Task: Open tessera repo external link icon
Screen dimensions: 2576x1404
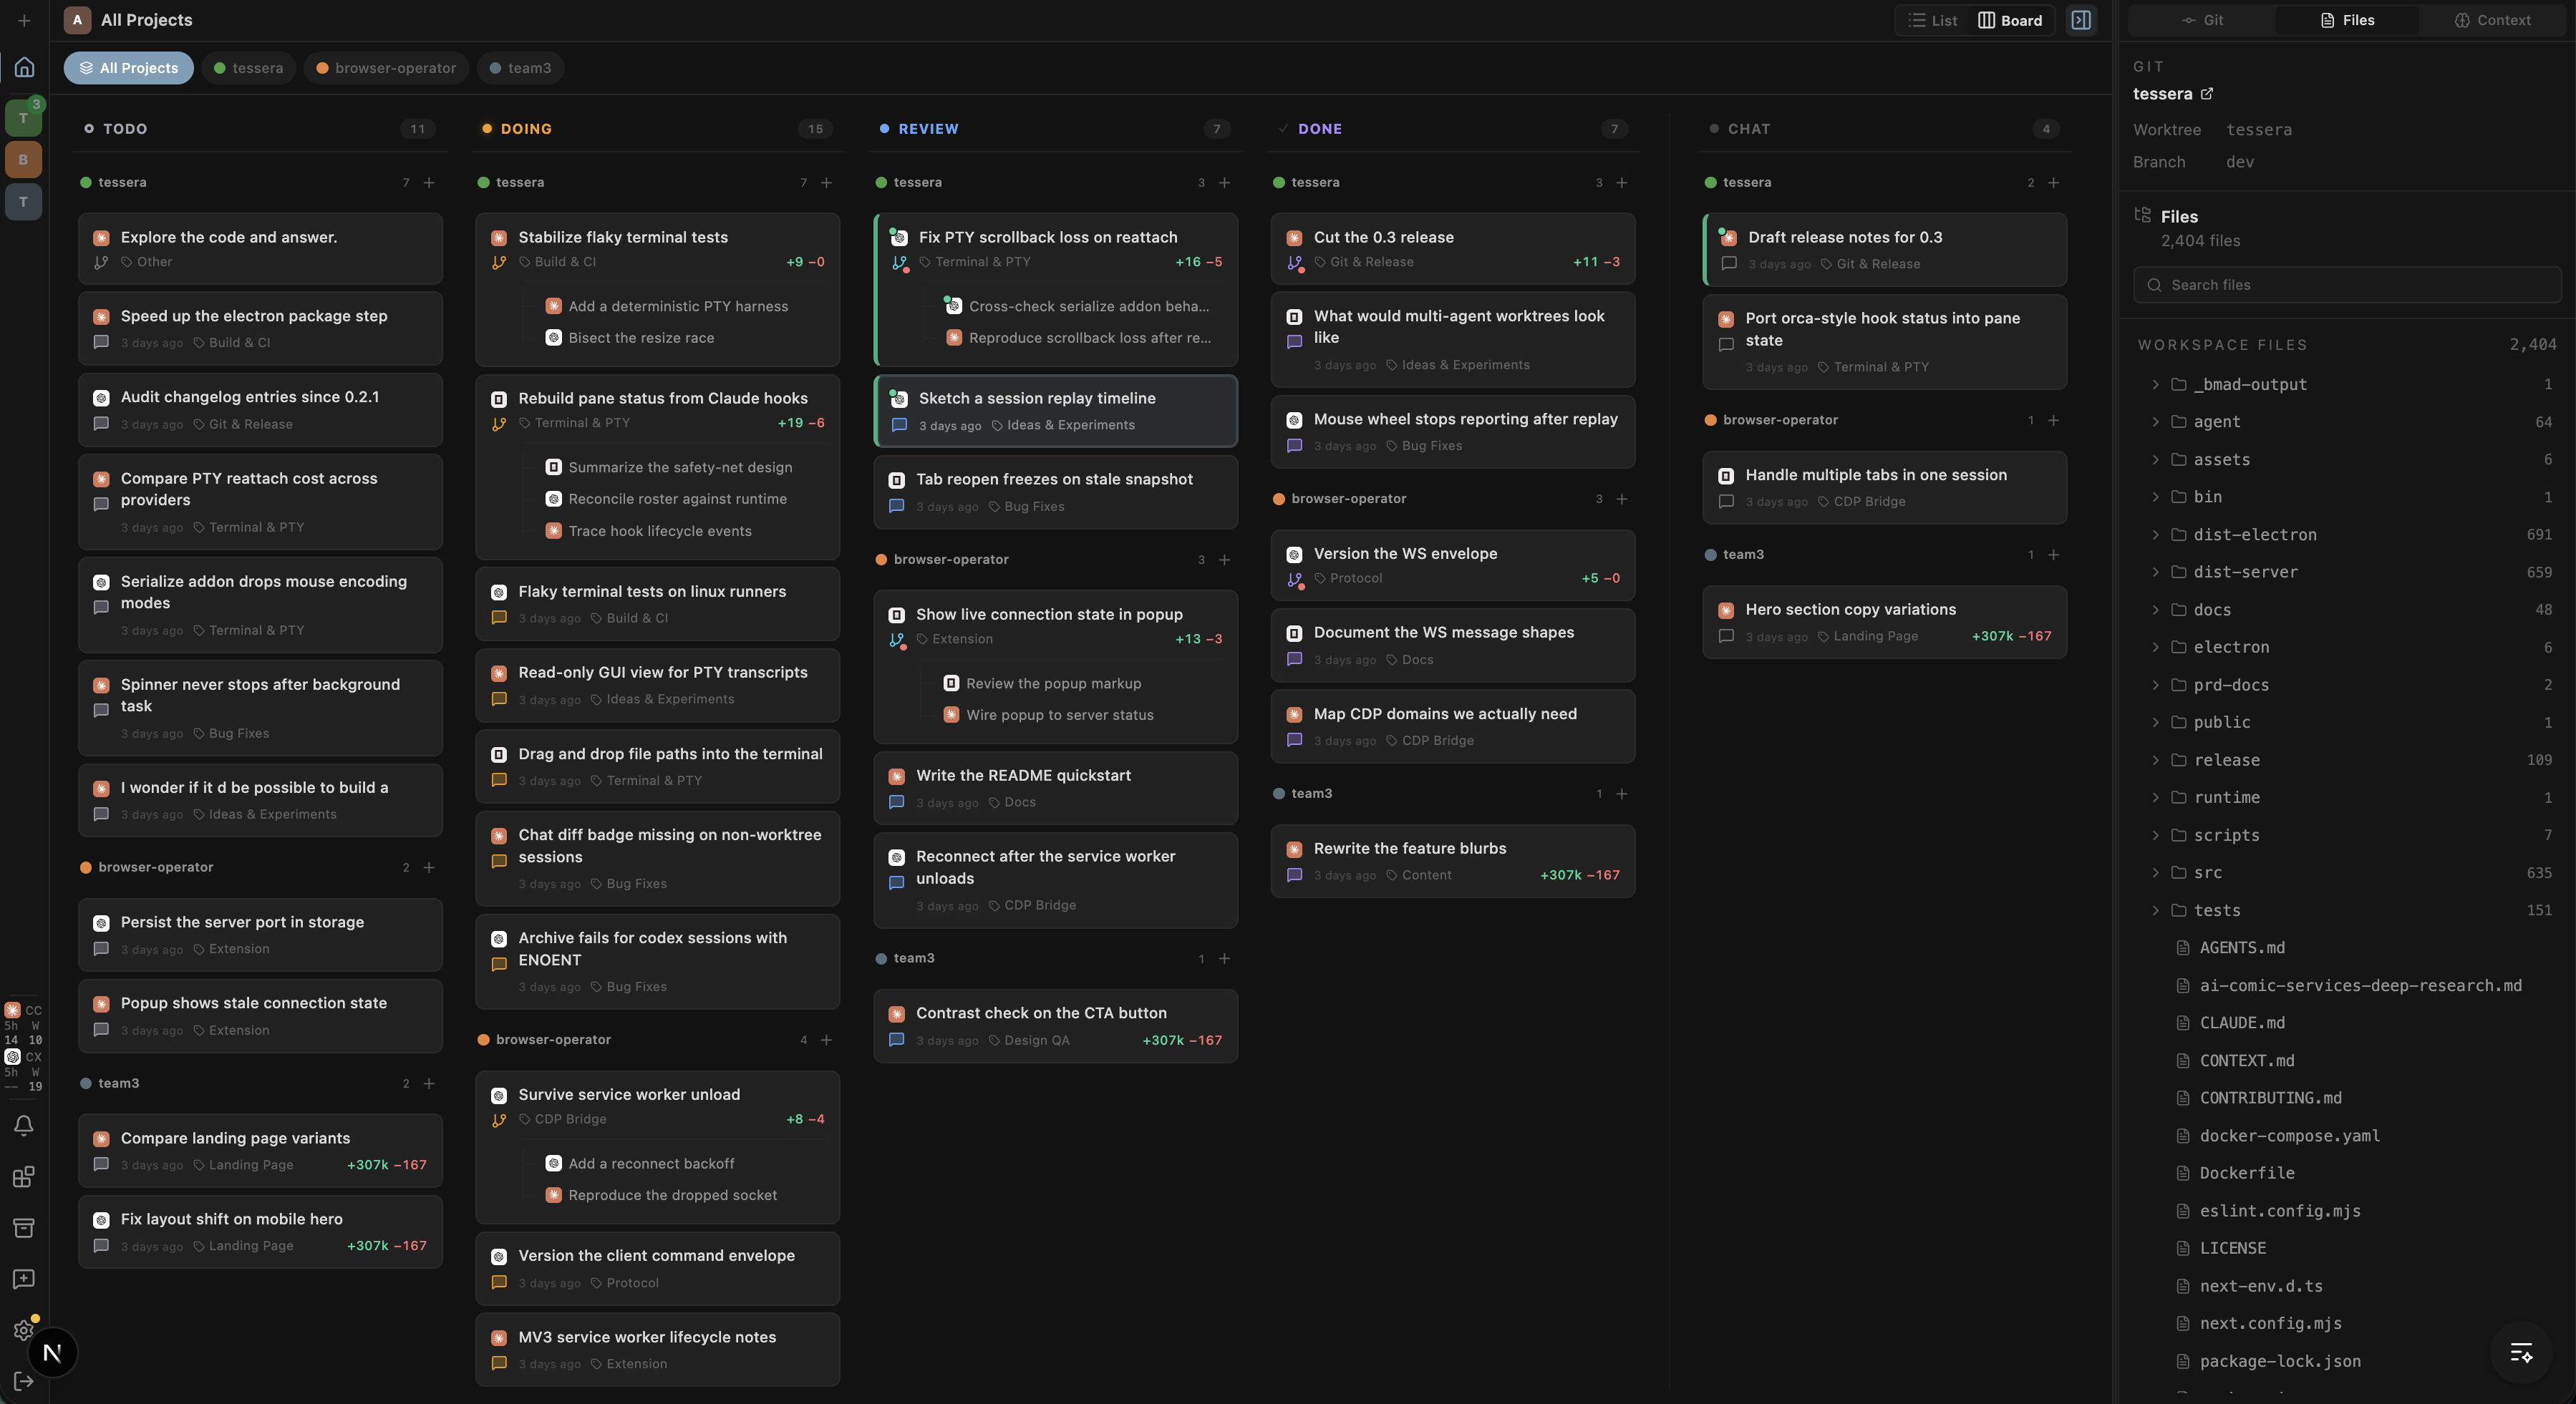Action: [x=2207, y=93]
